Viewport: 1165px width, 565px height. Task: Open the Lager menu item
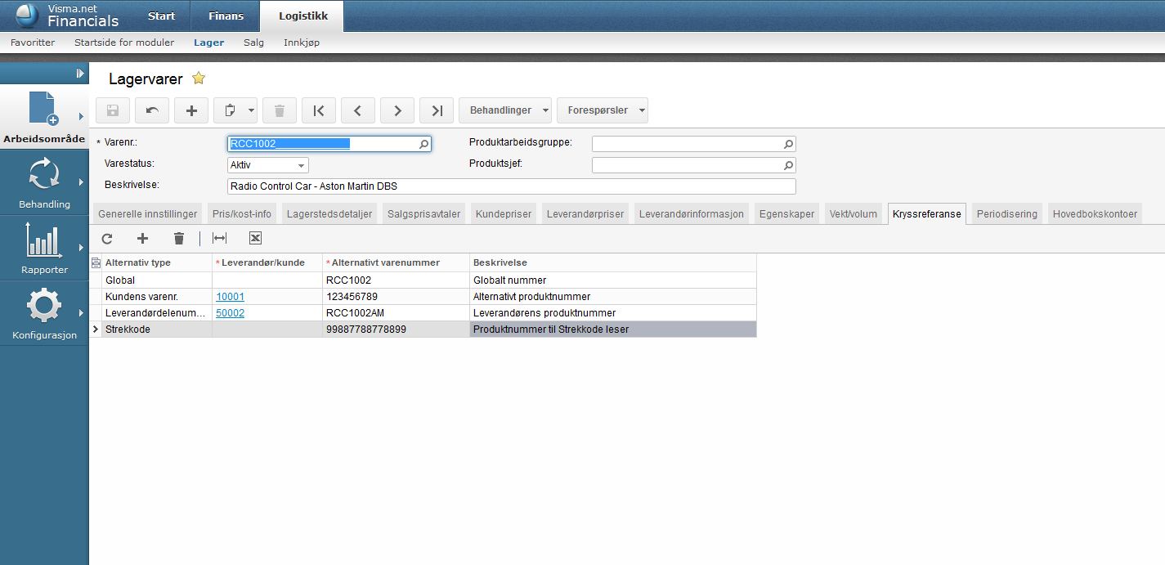pos(208,43)
